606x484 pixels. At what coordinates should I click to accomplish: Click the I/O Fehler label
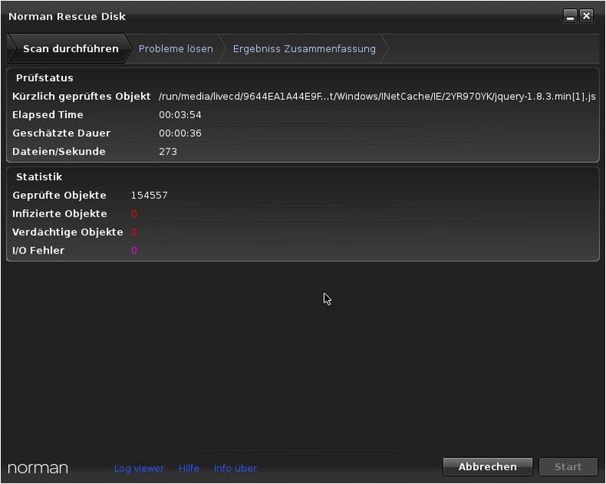coord(39,251)
